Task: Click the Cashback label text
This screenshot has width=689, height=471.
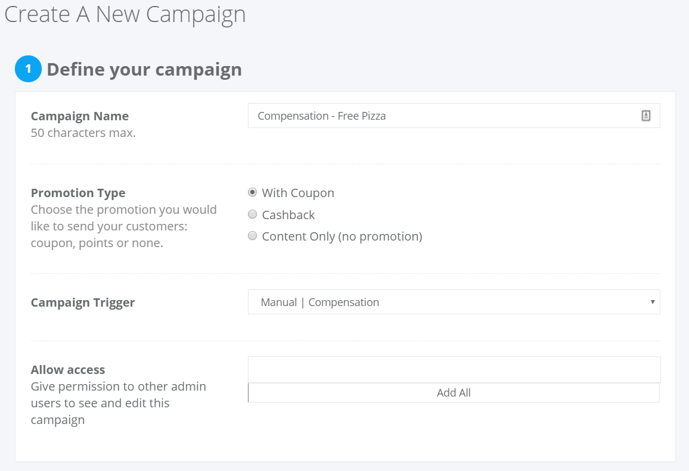Action: [288, 215]
